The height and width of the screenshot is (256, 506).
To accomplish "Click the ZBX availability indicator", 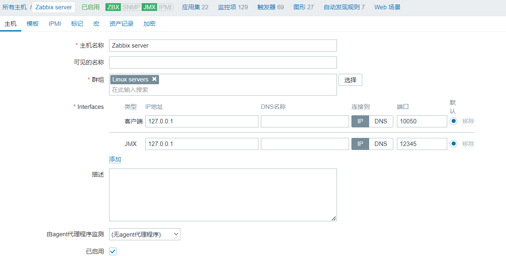I will [x=113, y=7].
